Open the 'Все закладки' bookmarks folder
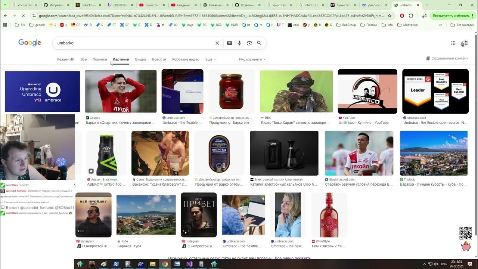 pos(462,25)
